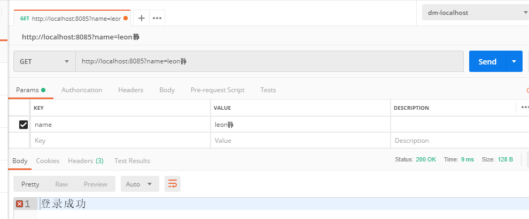Switch to the Authorization tab
Viewport: 529px width, 219px height.
82,90
